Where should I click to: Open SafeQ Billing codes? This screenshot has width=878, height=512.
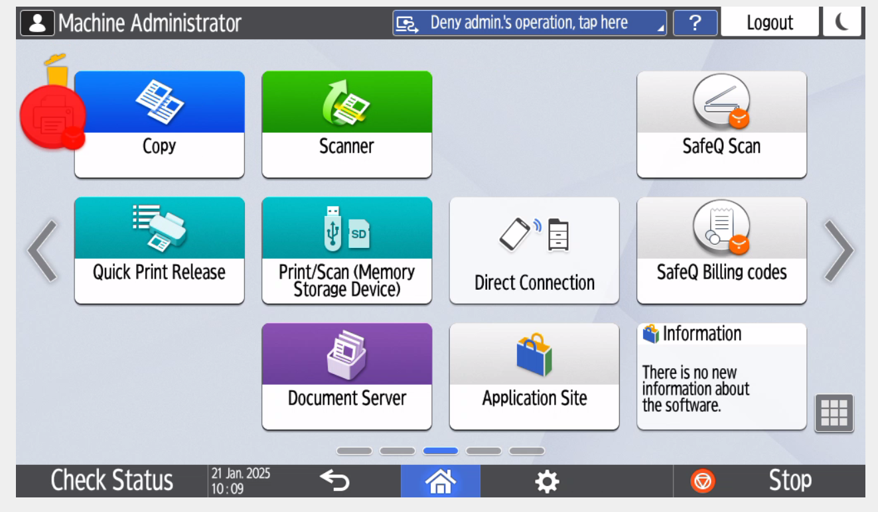point(721,250)
